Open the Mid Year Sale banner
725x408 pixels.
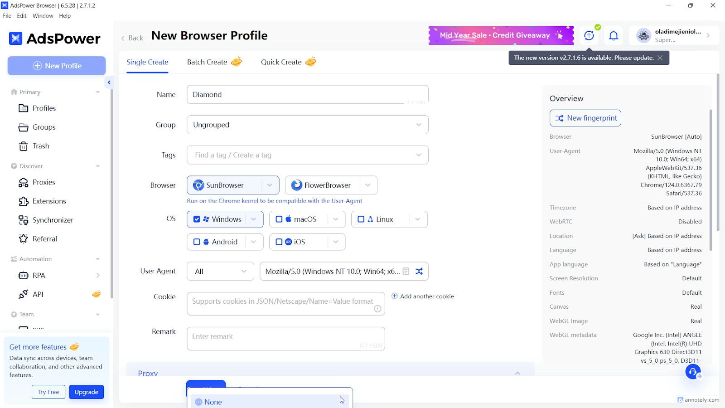click(501, 35)
